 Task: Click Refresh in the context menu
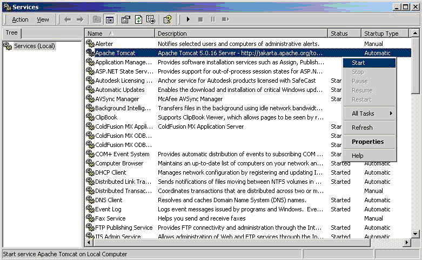click(362, 128)
